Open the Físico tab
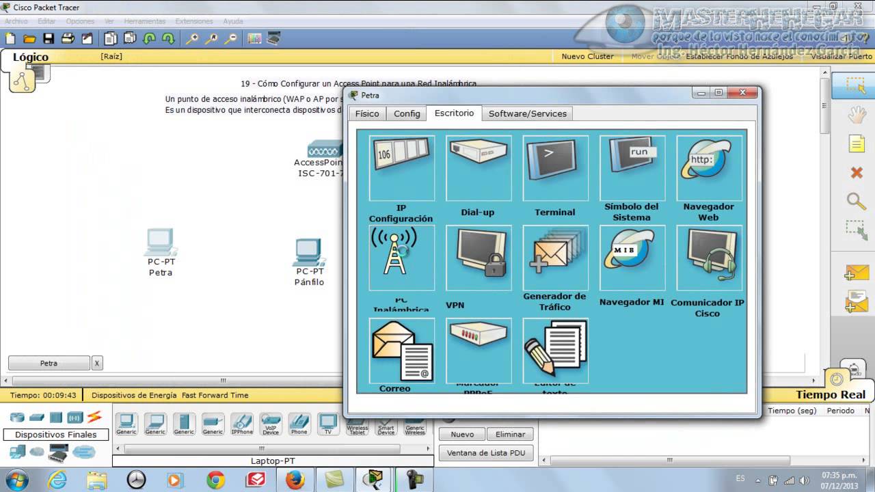 click(367, 113)
